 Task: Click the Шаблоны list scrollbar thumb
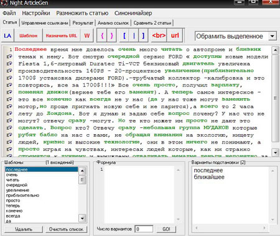click(x=82, y=180)
